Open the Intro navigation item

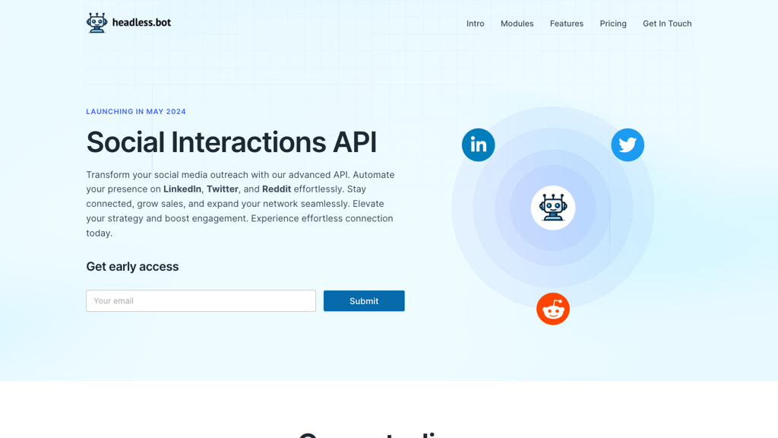475,24
